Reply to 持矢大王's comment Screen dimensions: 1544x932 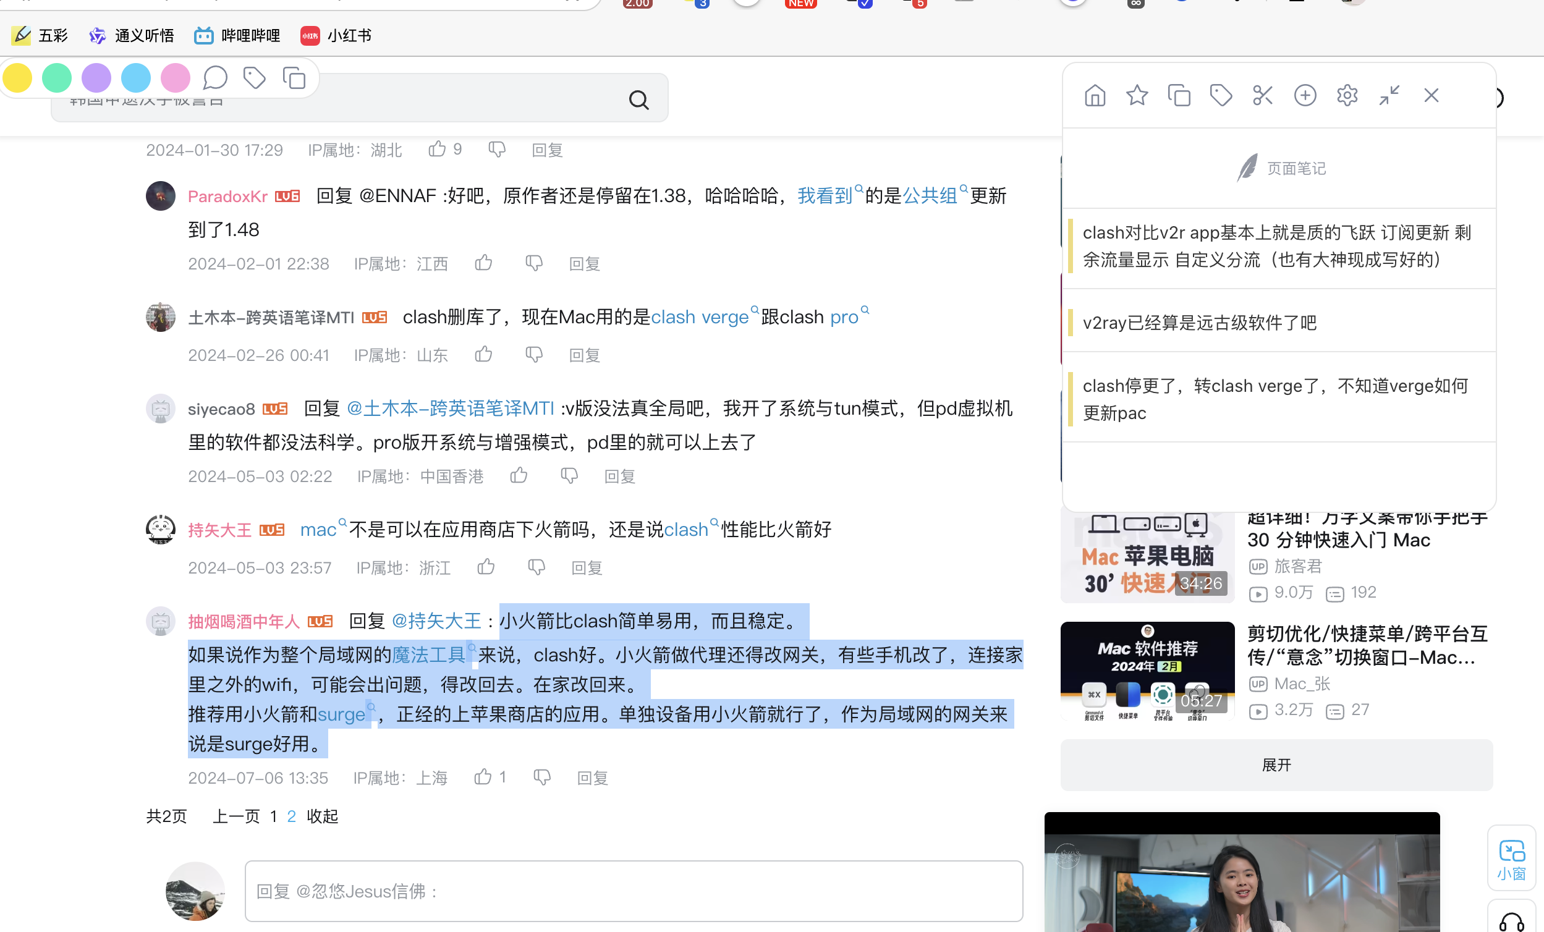point(587,568)
